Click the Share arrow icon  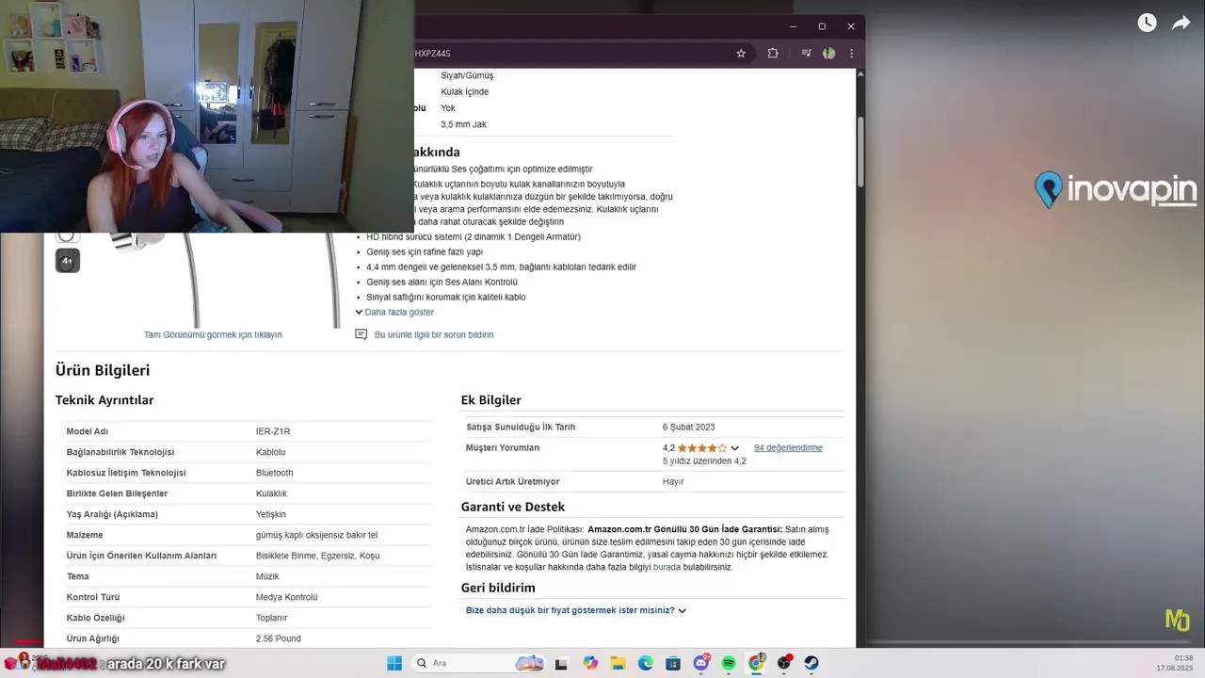pyautogui.click(x=1181, y=23)
